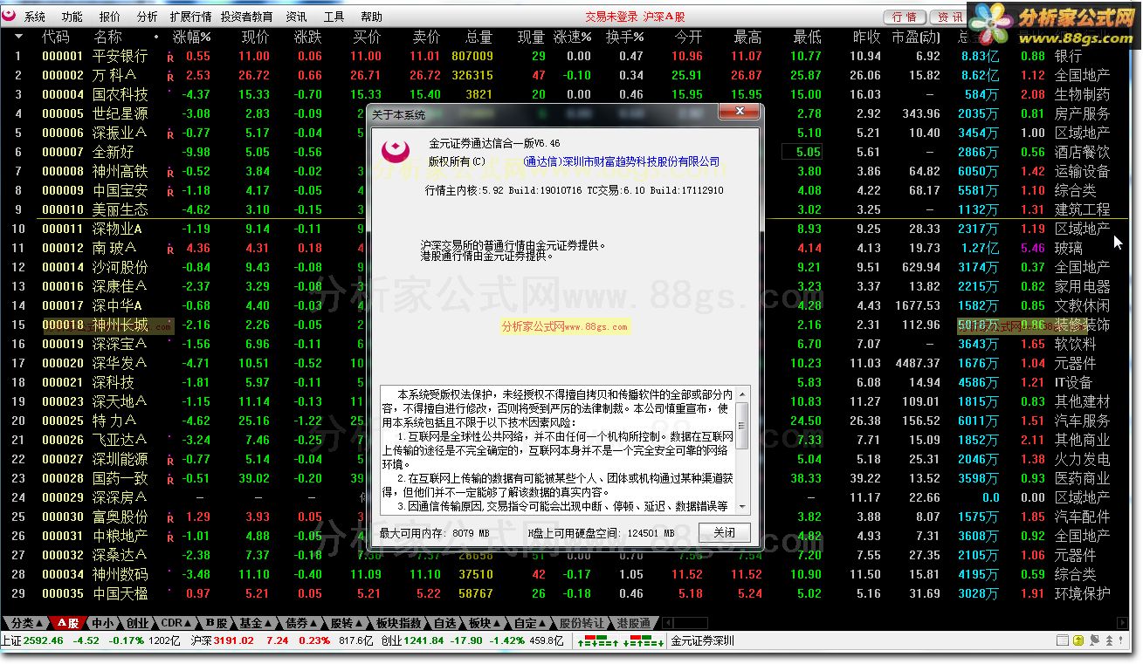The width and height of the screenshot is (1143, 664).
Task: Click the 创业 index value in status bar
Action: click(423, 641)
